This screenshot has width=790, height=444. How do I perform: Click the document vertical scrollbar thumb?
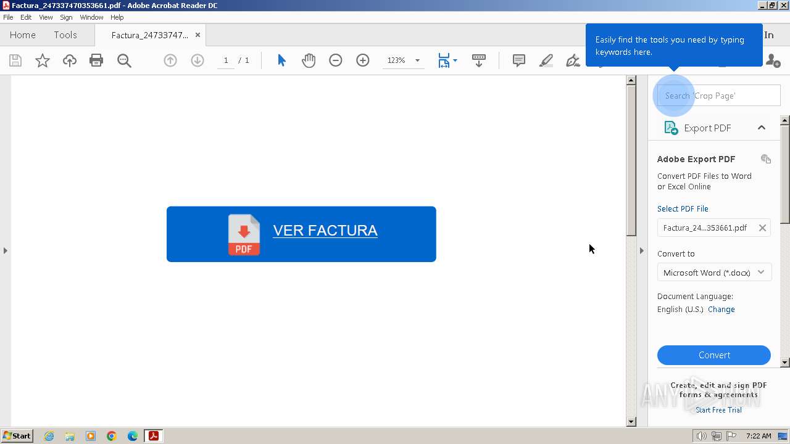[631, 160]
